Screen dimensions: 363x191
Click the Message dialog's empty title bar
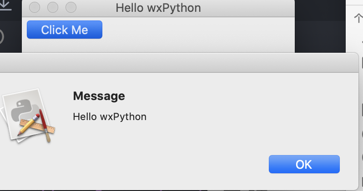point(179,63)
